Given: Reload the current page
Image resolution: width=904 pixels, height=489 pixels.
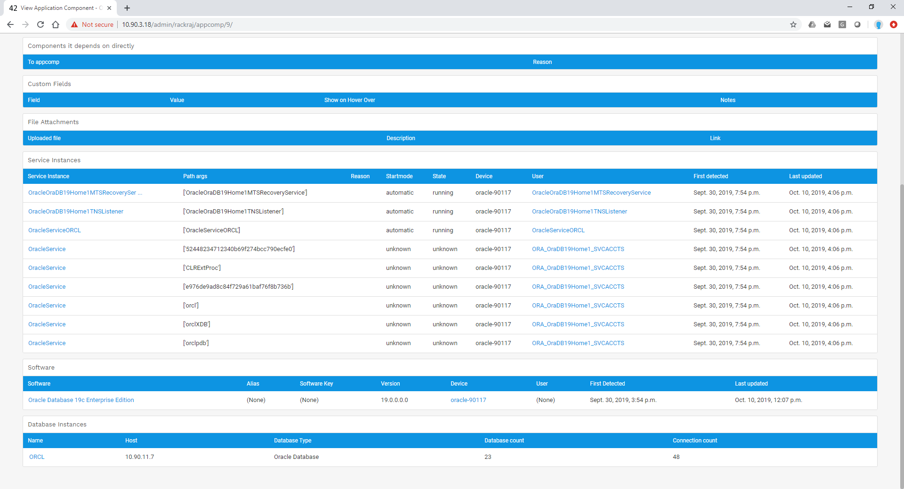Looking at the screenshot, I should click(40, 24).
